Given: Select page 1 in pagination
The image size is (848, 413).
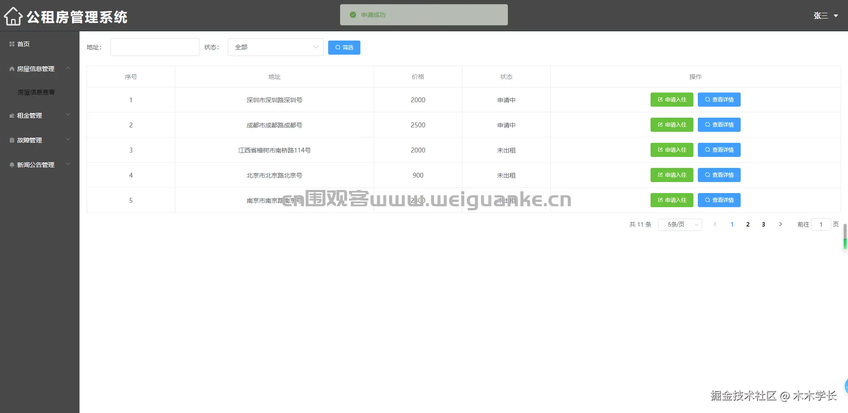Looking at the screenshot, I should click(732, 224).
